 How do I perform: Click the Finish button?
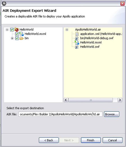coord(91,140)
